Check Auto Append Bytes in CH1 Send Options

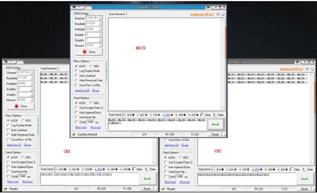[8, 167]
